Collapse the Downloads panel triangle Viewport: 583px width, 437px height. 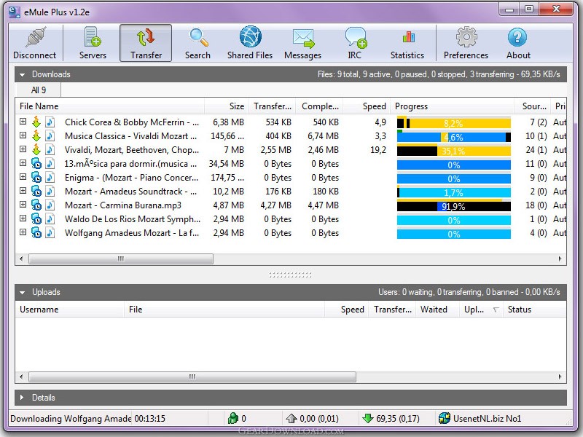pyautogui.click(x=23, y=75)
